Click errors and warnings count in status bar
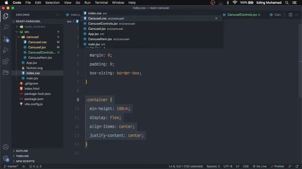302x169 pixels. [x=35, y=166]
